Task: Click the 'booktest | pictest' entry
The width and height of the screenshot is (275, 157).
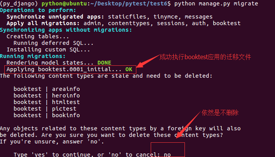Action: 45,109
